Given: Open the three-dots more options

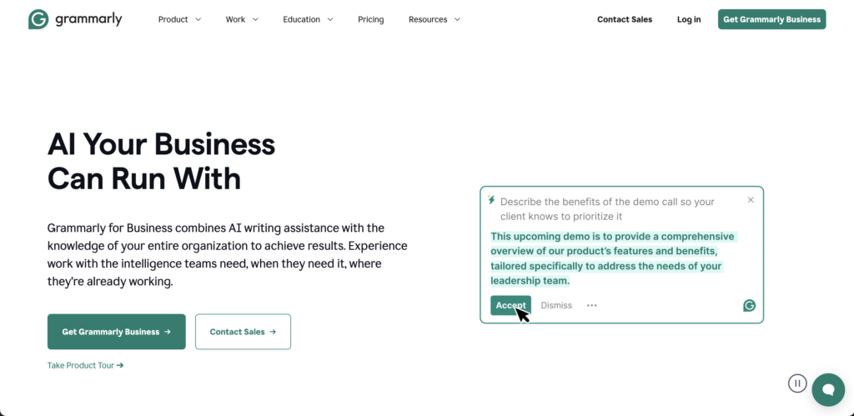Looking at the screenshot, I should (591, 305).
